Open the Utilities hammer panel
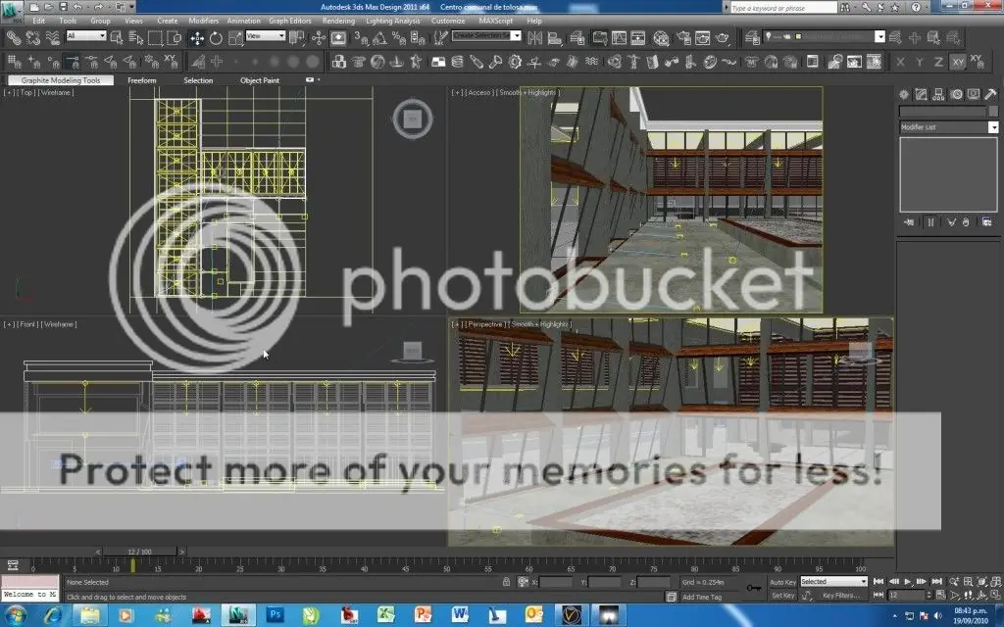The image size is (1004, 627). click(989, 95)
